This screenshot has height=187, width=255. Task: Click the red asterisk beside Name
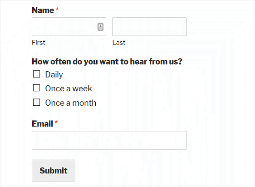(x=57, y=9)
